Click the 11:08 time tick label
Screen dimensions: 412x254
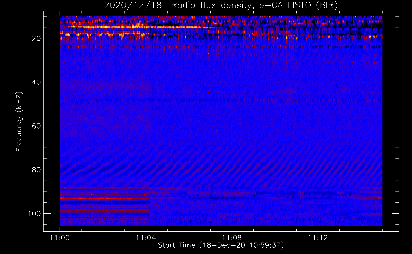(x=232, y=238)
